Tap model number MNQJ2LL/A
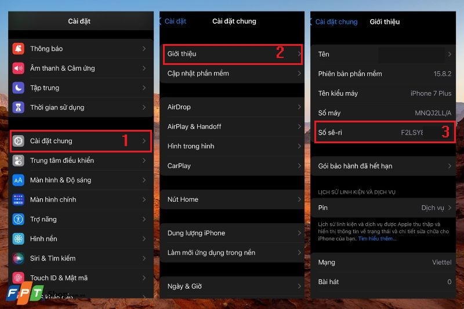The image size is (464, 309). pos(433,113)
